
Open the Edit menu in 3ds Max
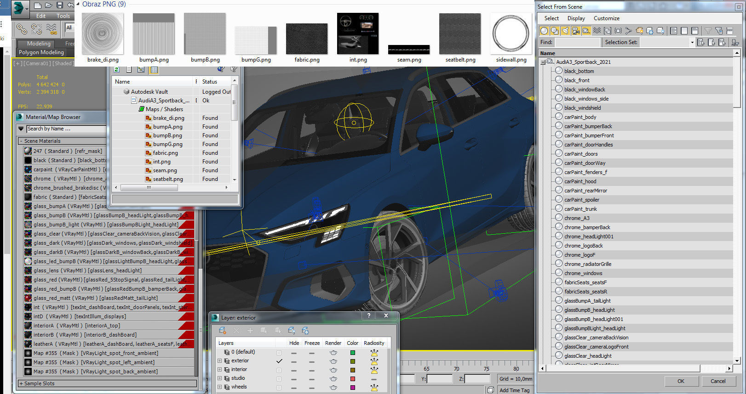pyautogui.click(x=41, y=16)
